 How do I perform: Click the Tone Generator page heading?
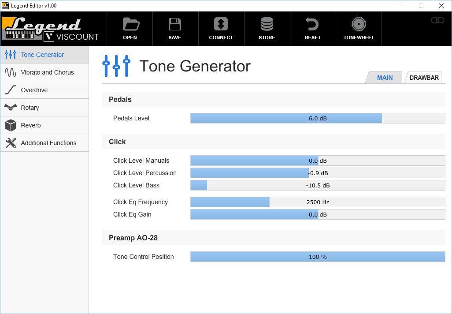click(x=195, y=66)
